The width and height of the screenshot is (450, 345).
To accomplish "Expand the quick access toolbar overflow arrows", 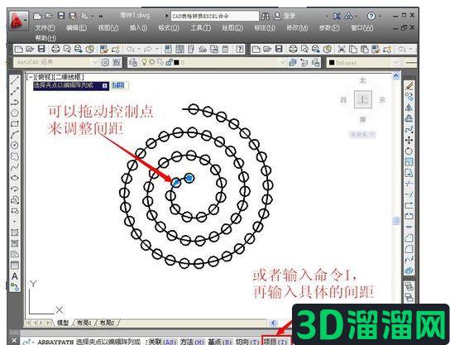I will click(101, 17).
